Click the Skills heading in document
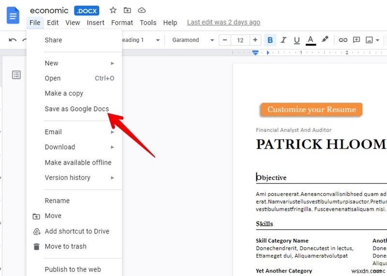 click(x=264, y=224)
